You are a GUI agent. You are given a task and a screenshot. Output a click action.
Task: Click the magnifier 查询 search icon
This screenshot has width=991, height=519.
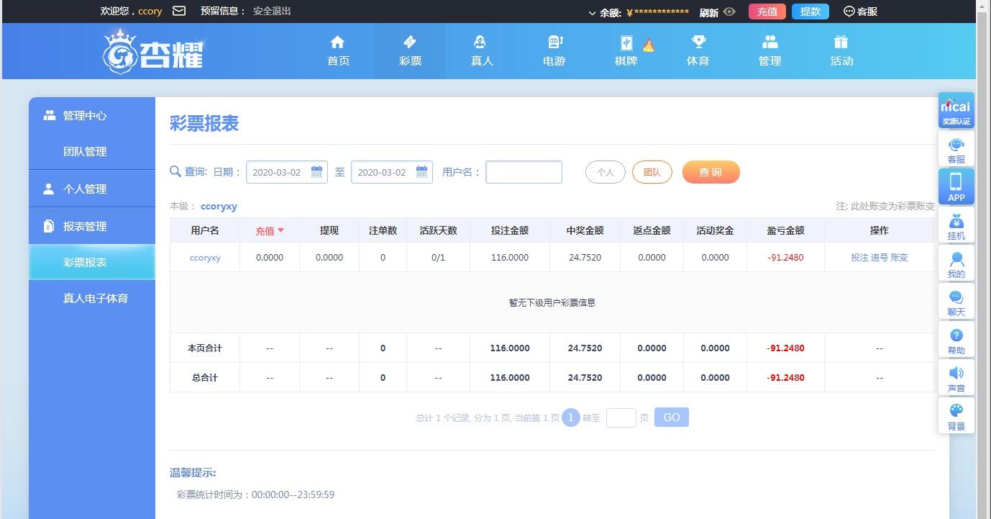[175, 171]
